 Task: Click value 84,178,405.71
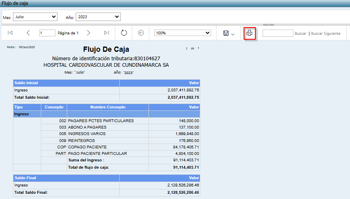tap(186, 147)
